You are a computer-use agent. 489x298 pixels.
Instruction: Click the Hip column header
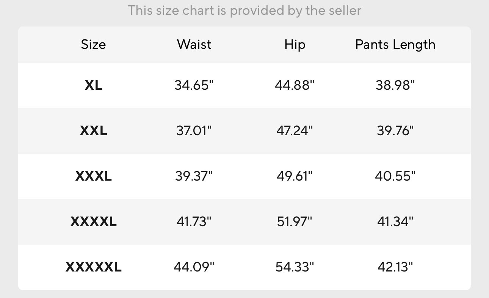coord(295,45)
